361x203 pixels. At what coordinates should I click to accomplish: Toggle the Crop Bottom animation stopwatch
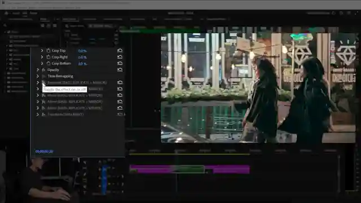point(49,63)
